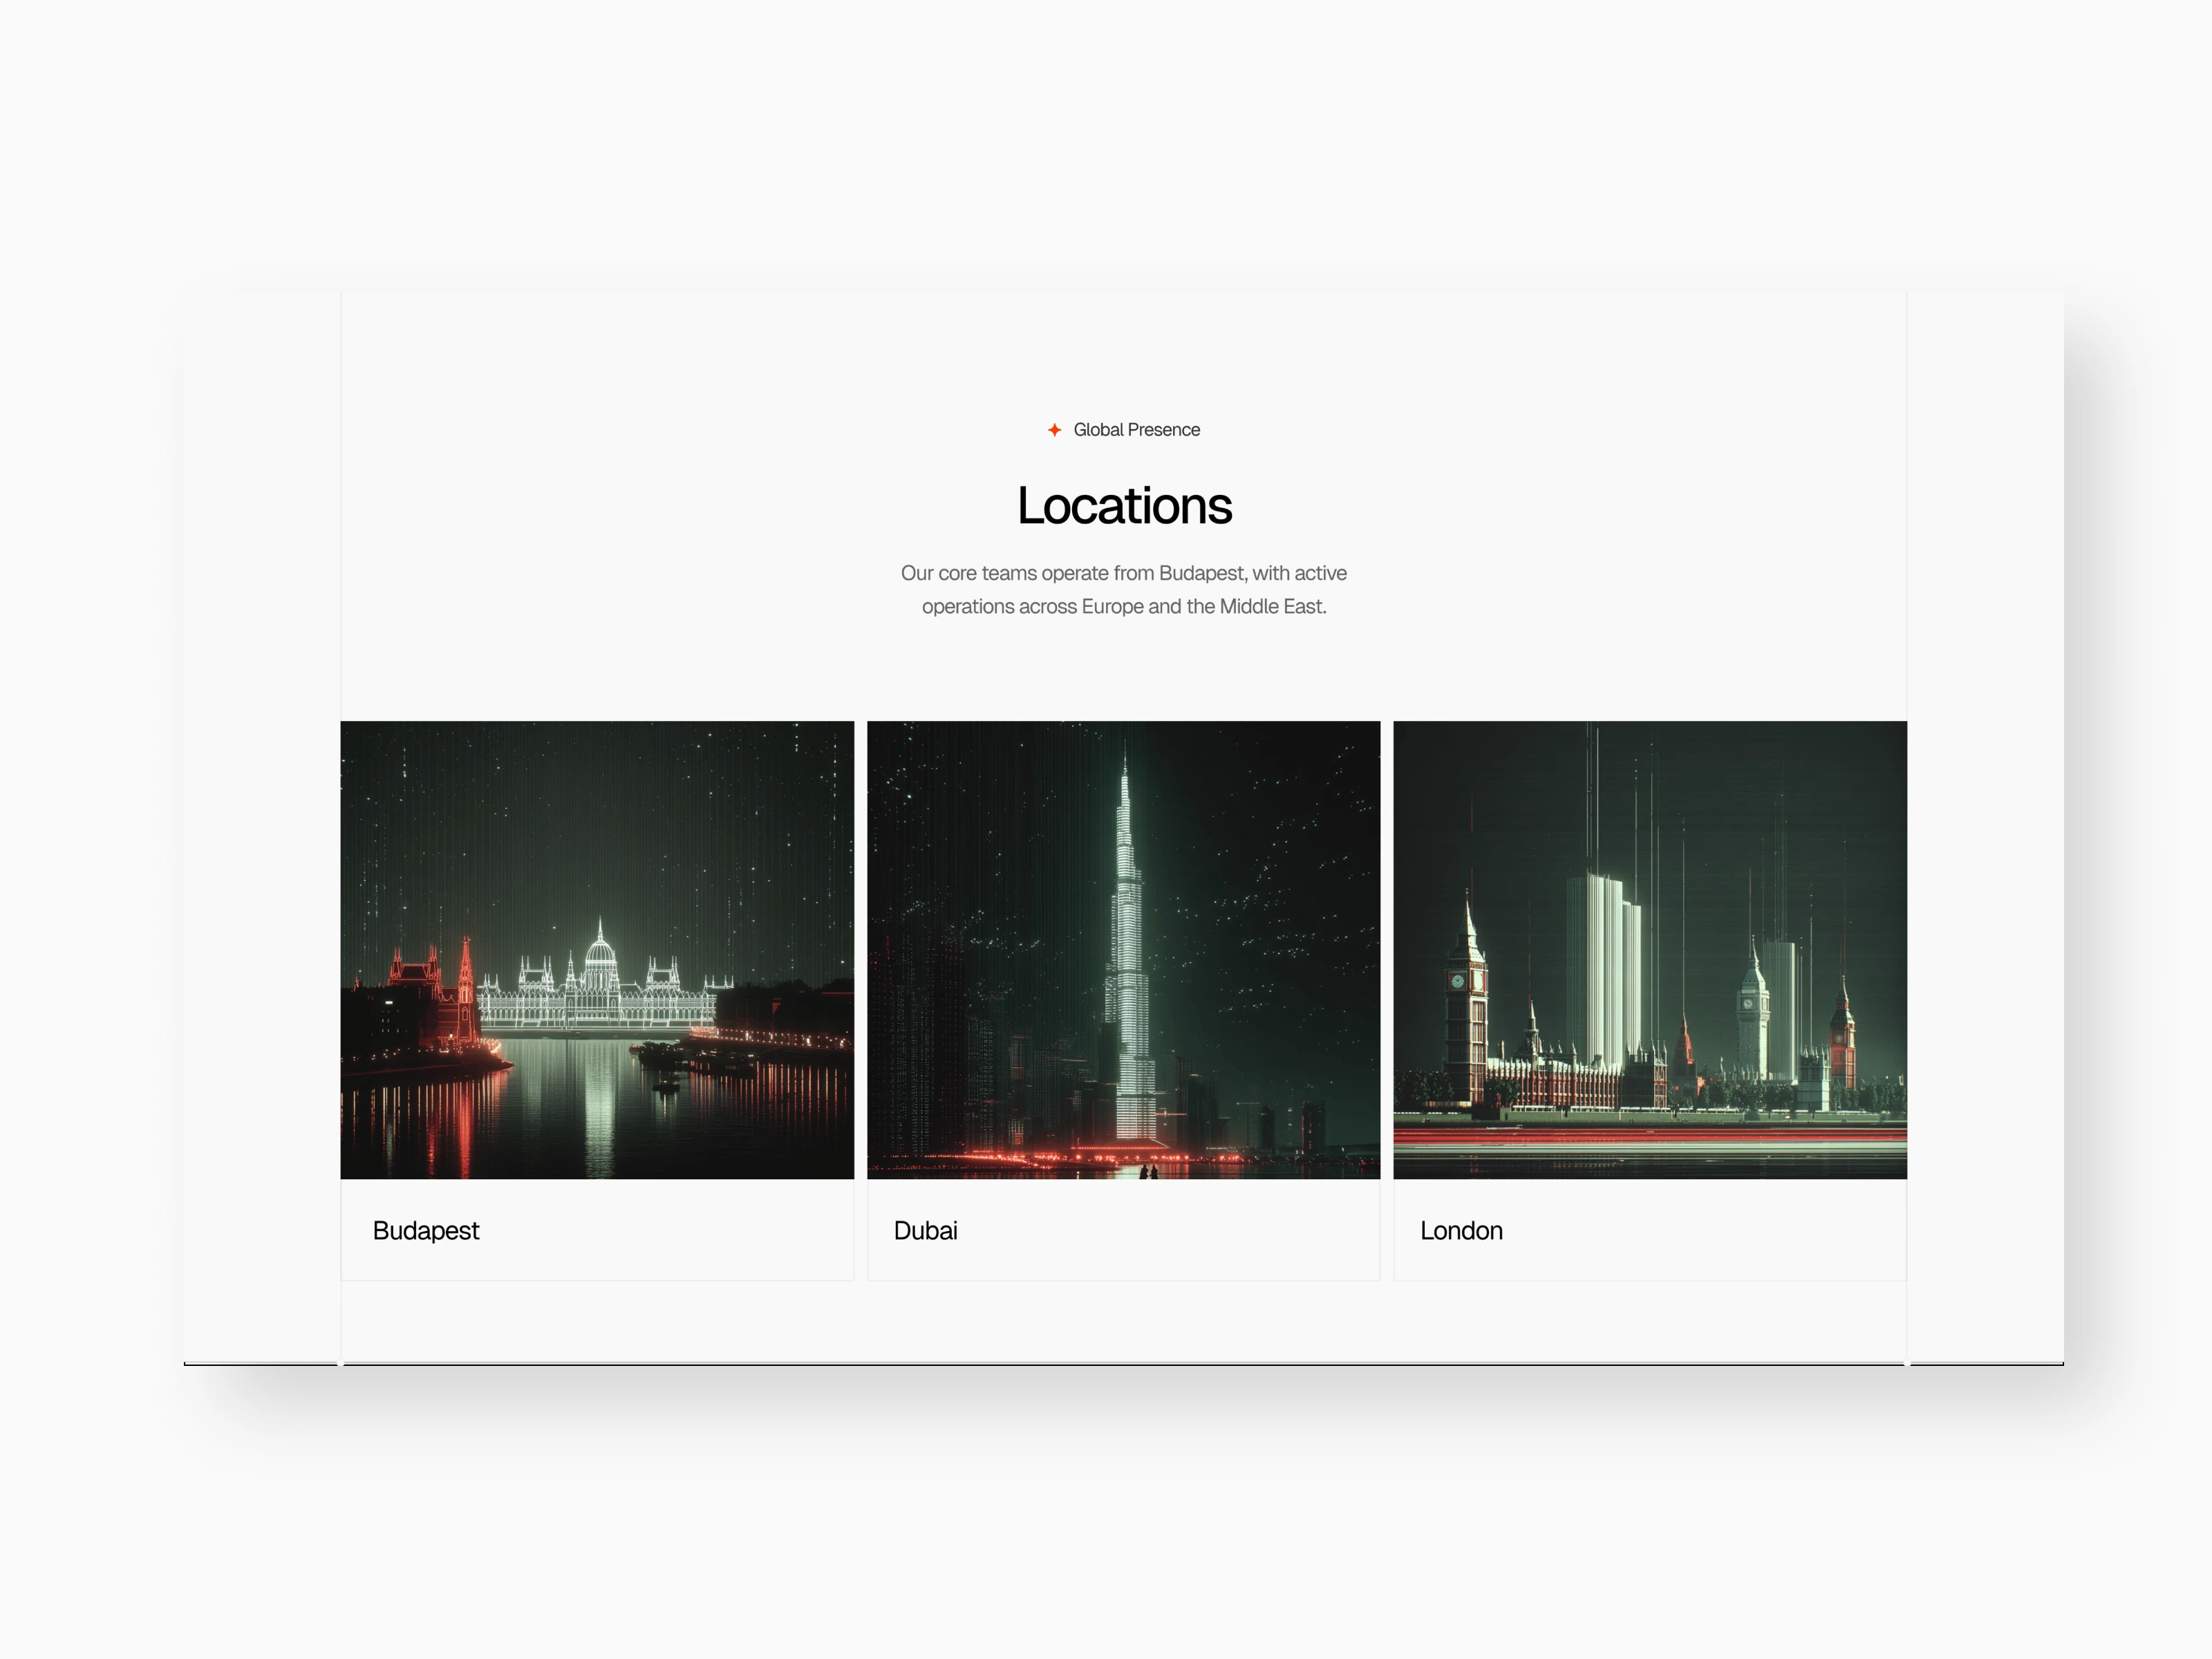Click the orange sparkle icon beside Global Presence

tap(1054, 430)
